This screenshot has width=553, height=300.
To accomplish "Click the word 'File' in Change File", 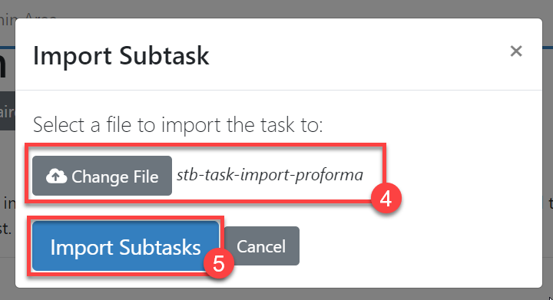I will [x=146, y=176].
